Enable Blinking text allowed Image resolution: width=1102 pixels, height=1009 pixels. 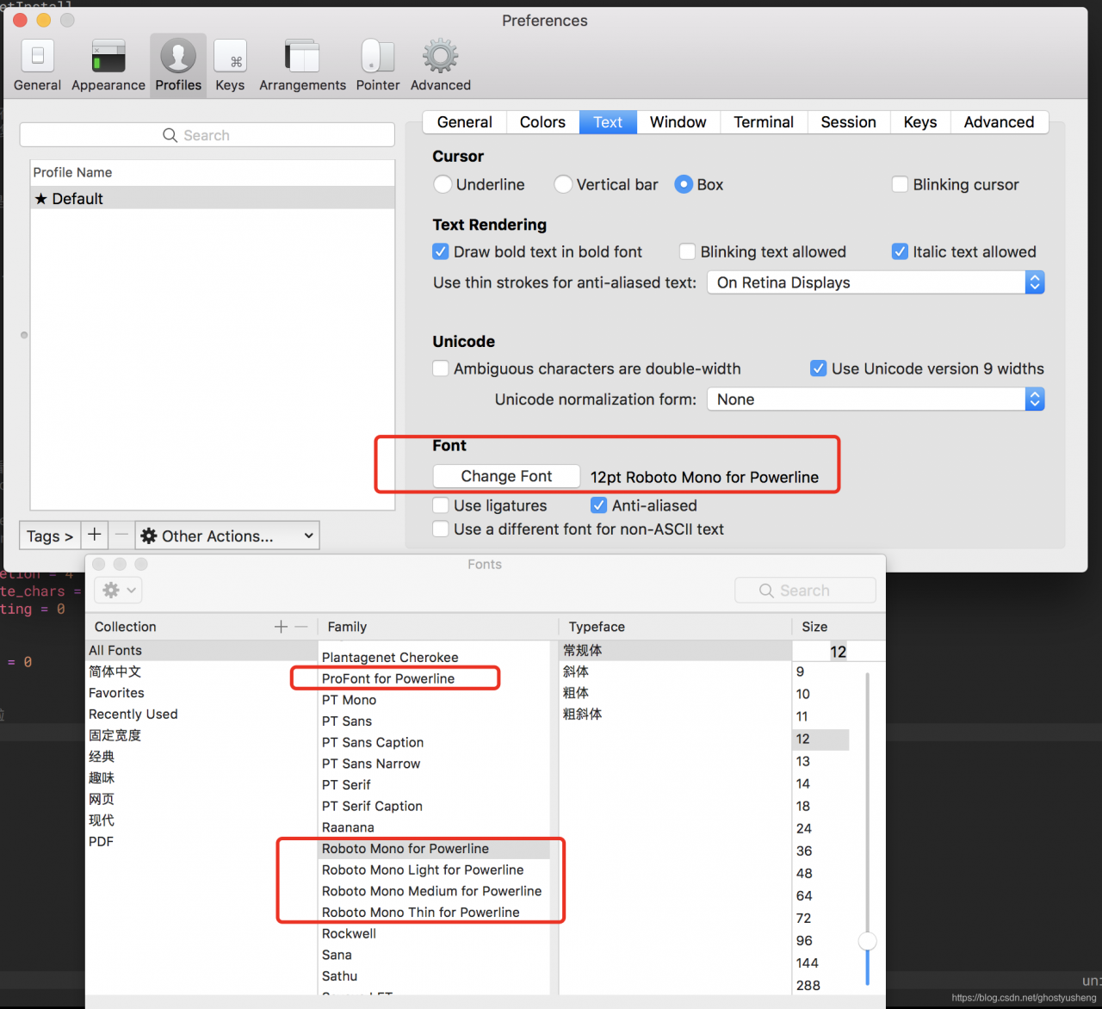coord(687,251)
